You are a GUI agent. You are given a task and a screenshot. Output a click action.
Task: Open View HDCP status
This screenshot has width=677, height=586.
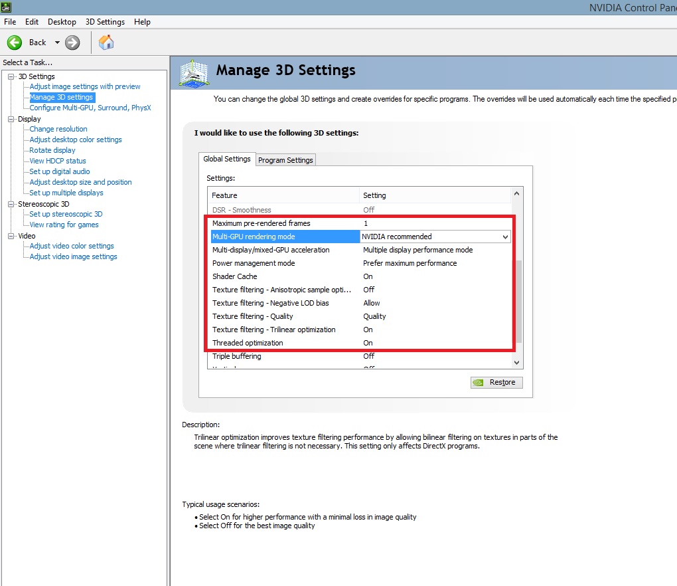click(58, 161)
